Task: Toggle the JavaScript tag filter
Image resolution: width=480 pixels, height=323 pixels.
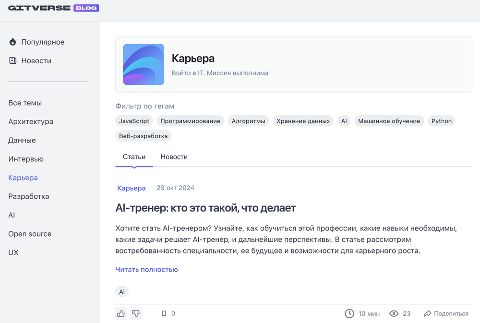Action: tap(134, 121)
